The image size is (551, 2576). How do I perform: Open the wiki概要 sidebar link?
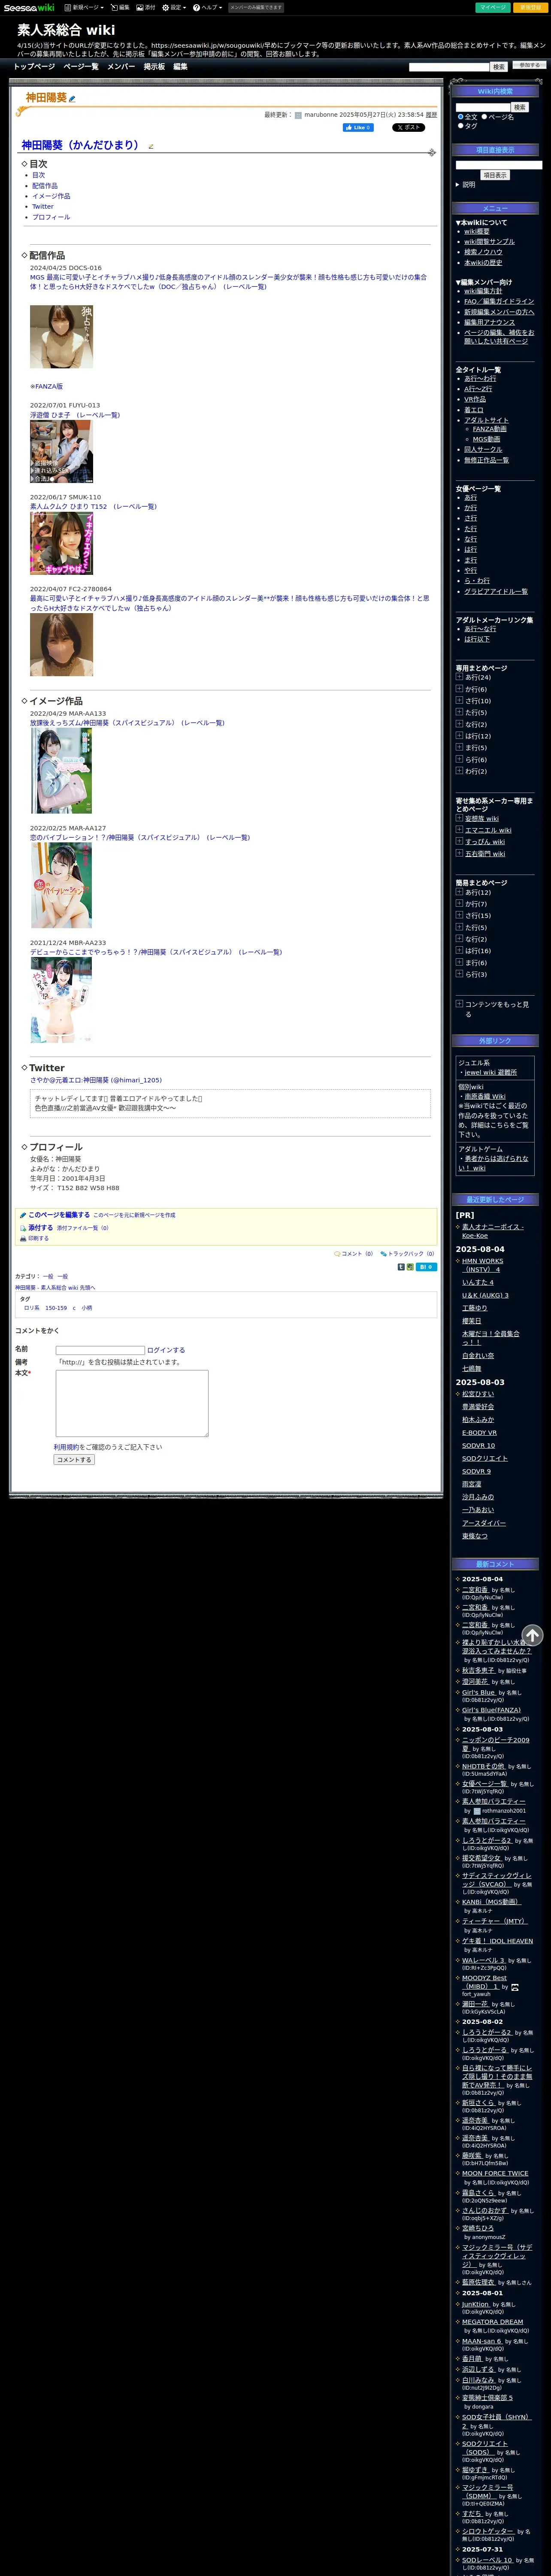477,231
